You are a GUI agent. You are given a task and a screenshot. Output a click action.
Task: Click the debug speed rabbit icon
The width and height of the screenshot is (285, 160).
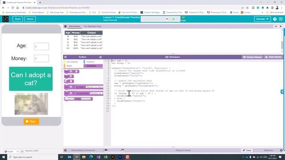(122, 150)
